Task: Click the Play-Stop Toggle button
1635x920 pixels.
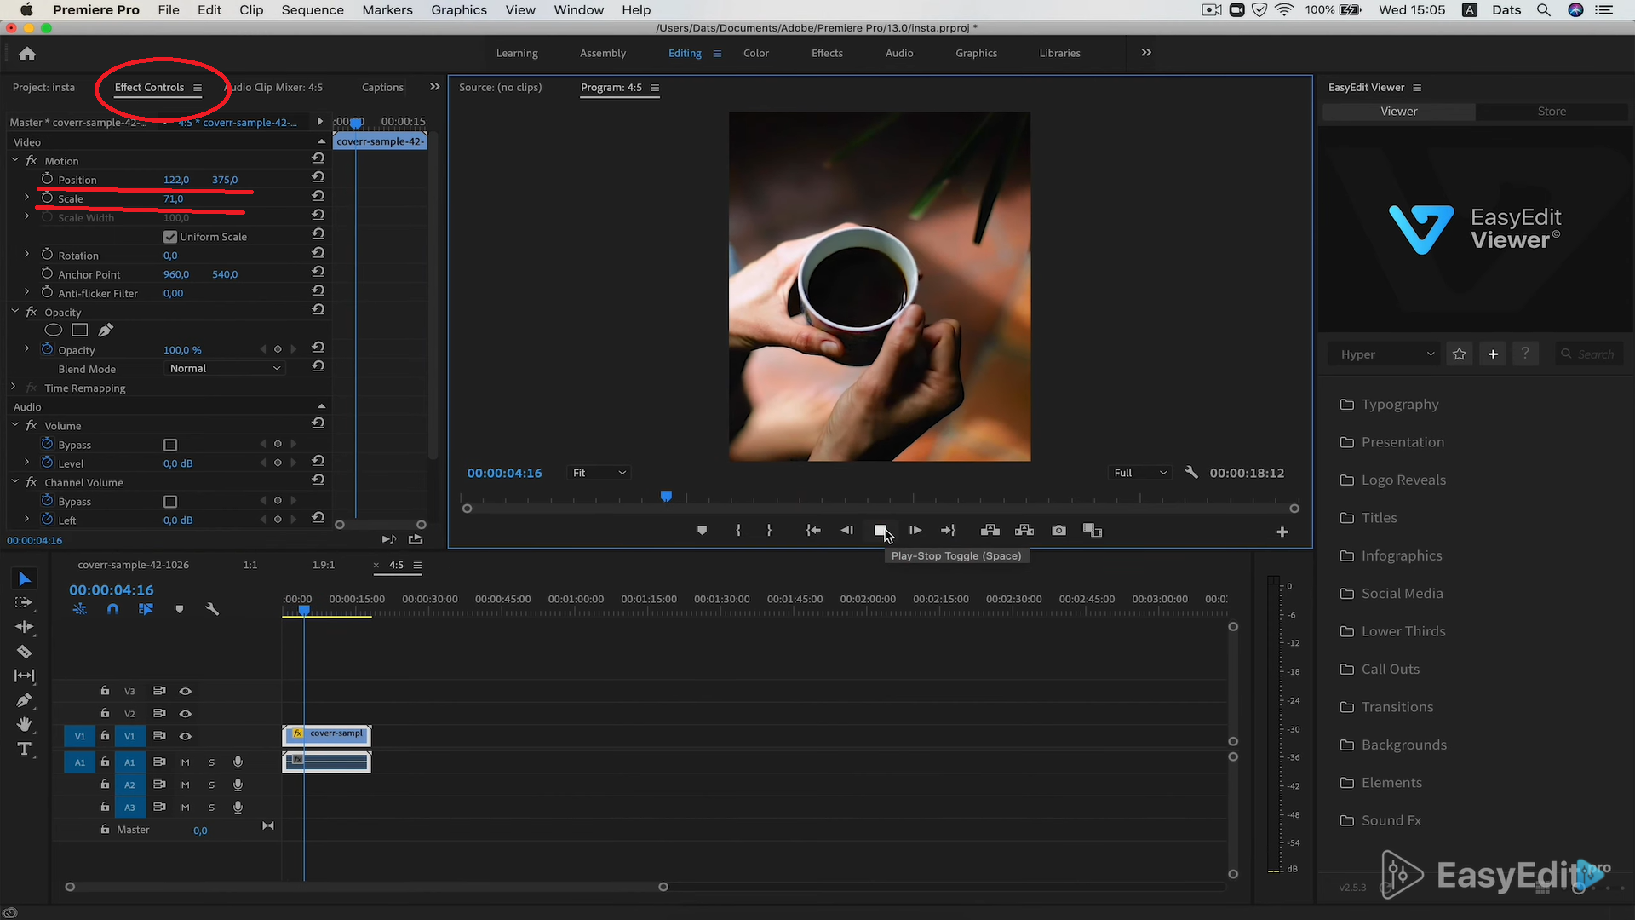Action: 881,530
